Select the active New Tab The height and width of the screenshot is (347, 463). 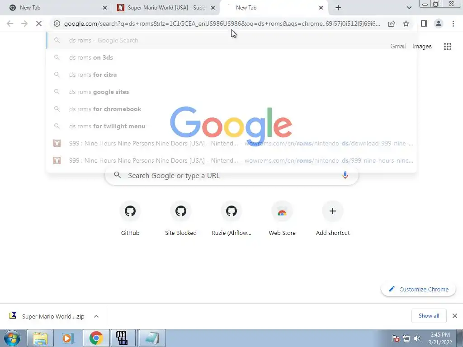(273, 8)
